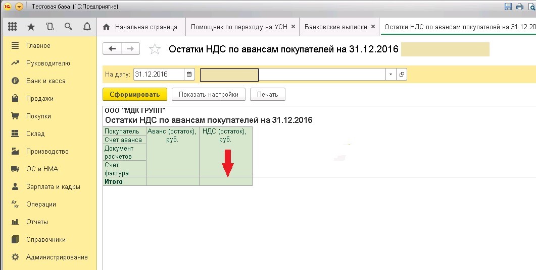This screenshot has width=536, height=270.
Task: Open the history icon in the top panel
Action: 50,27
